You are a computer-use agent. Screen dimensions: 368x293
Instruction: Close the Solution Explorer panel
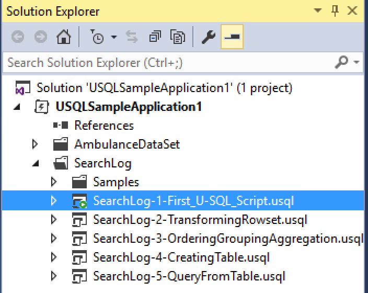pyautogui.click(x=354, y=11)
